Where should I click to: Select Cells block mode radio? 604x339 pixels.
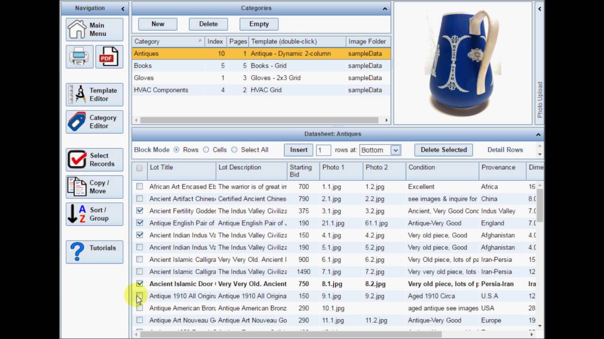tap(206, 150)
